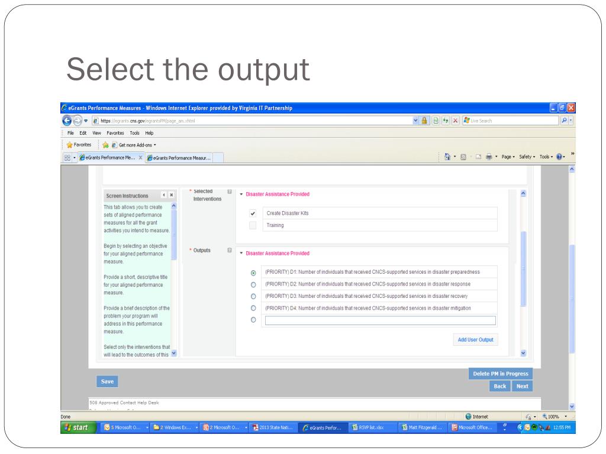Open the View menu

point(96,133)
